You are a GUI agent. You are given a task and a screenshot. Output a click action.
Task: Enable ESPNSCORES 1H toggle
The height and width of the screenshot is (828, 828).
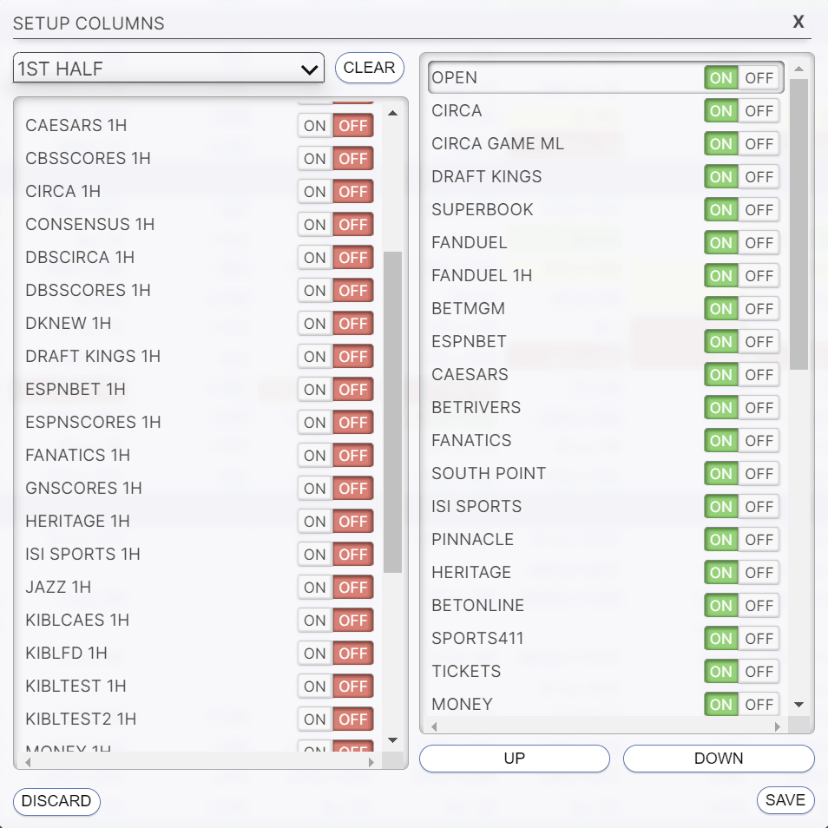[315, 423]
